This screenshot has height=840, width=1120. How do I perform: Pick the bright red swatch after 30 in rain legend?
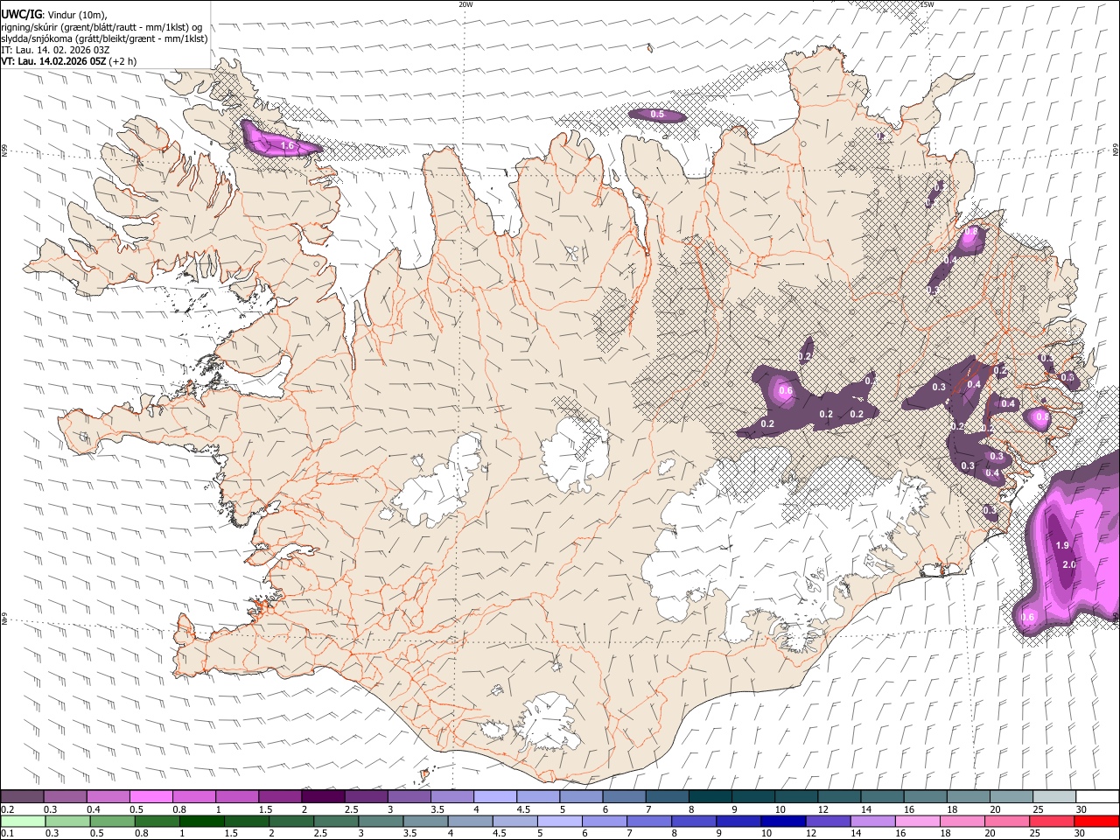1095,822
